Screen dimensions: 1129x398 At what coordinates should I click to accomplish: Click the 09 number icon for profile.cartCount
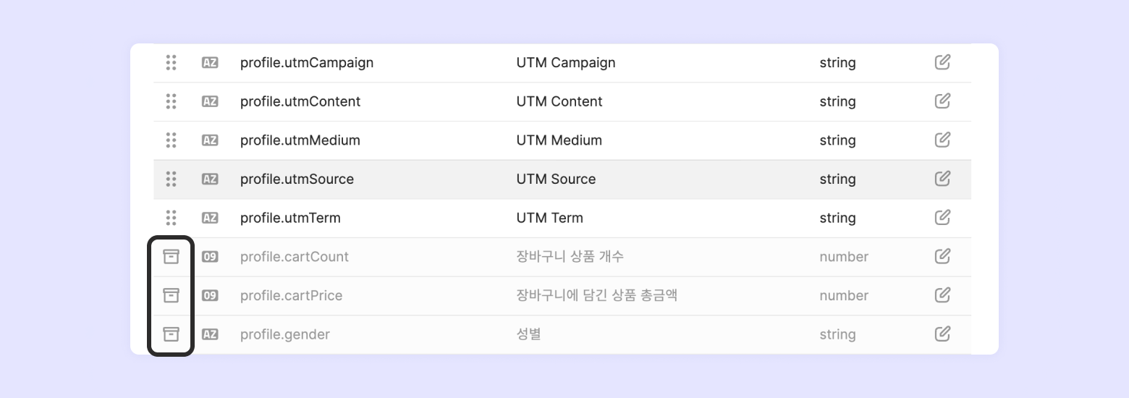click(x=209, y=257)
